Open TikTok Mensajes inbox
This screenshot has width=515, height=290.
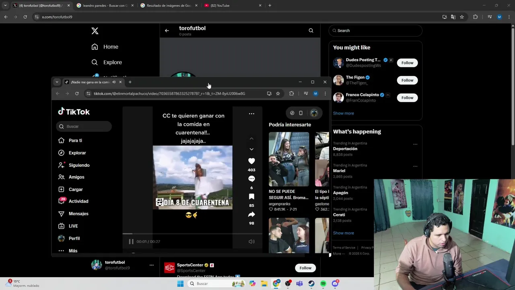click(78, 214)
